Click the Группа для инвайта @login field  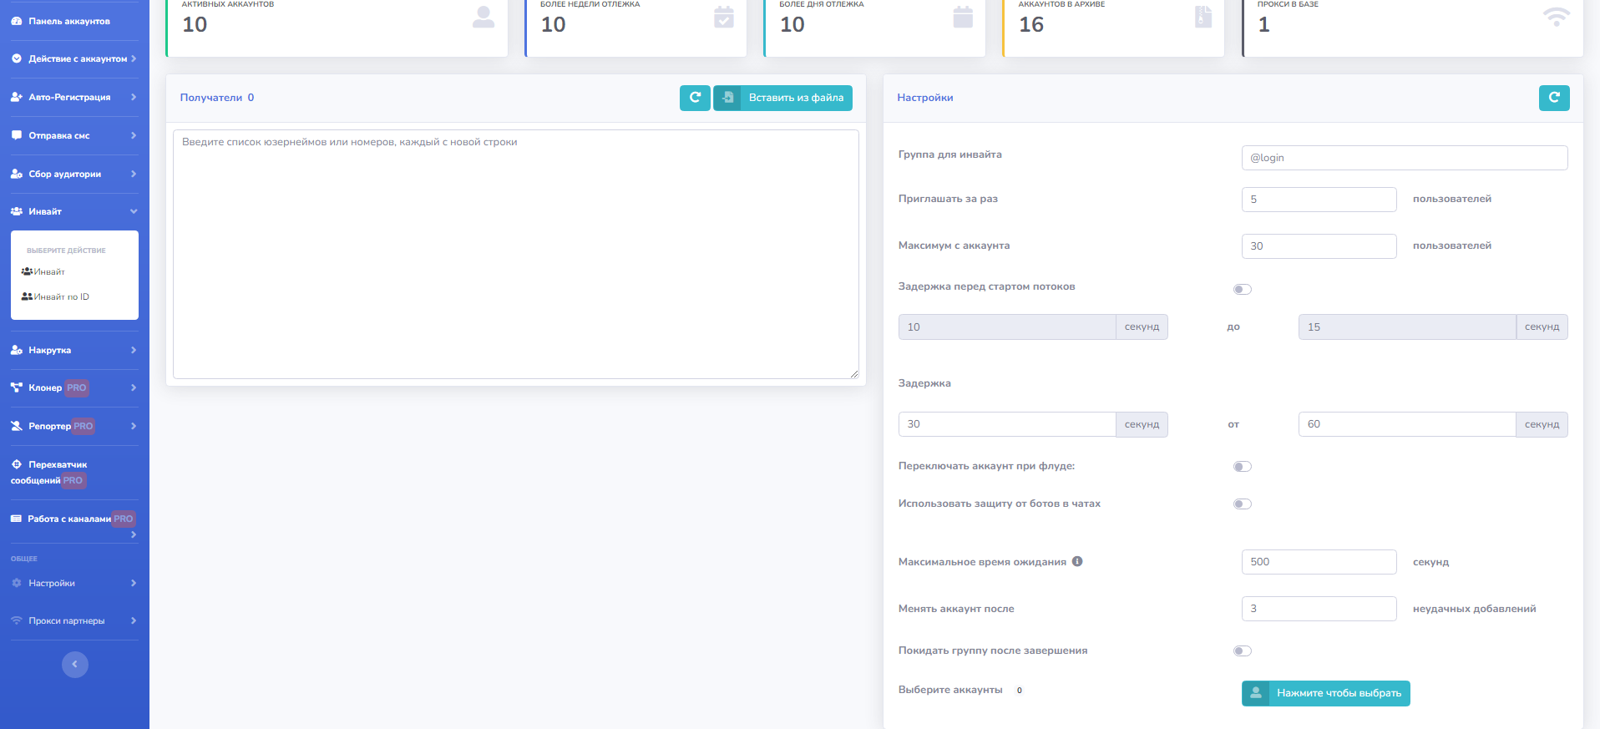pyautogui.click(x=1405, y=158)
